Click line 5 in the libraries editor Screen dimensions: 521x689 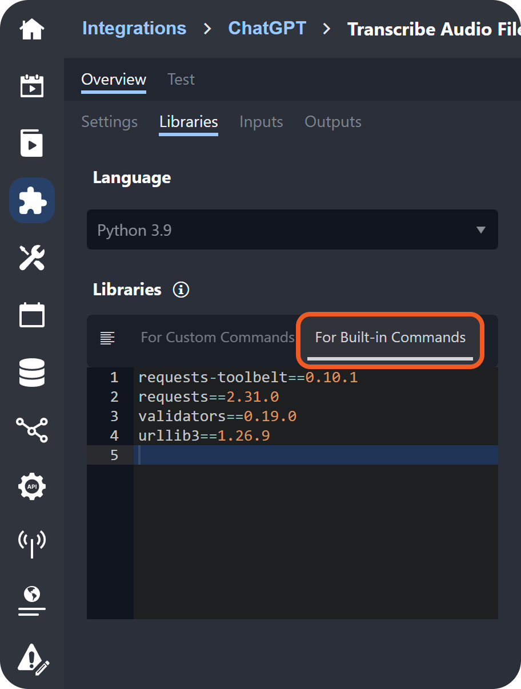(314, 456)
